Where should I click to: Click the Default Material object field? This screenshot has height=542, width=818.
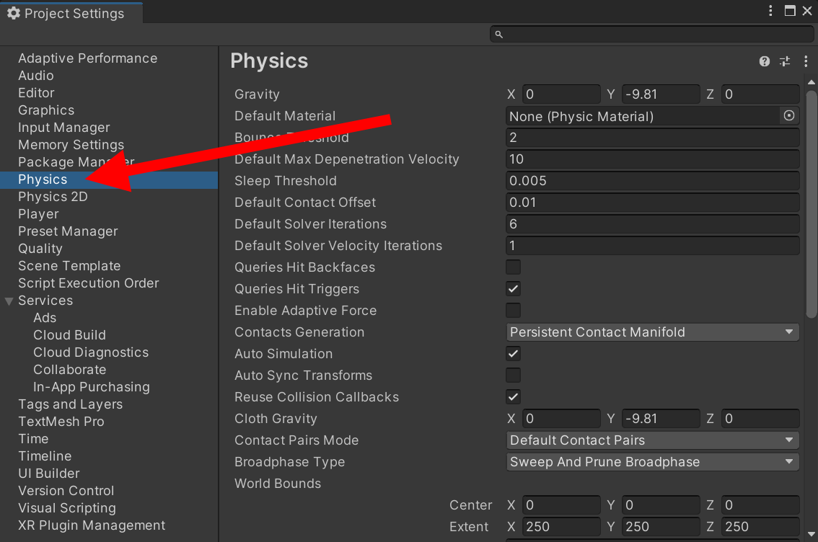coord(653,116)
